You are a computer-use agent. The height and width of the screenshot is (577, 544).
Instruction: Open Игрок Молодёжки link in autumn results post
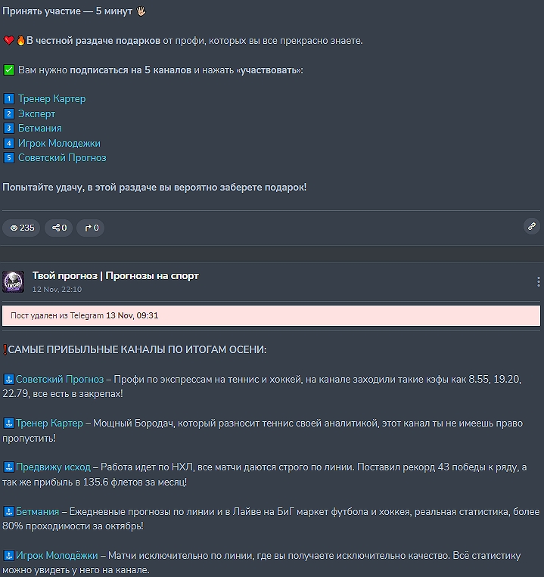(57, 556)
